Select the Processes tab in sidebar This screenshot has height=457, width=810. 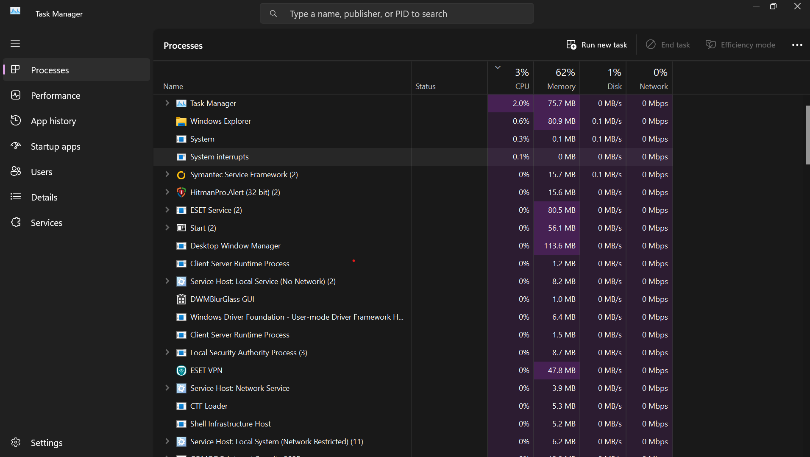[x=50, y=70]
